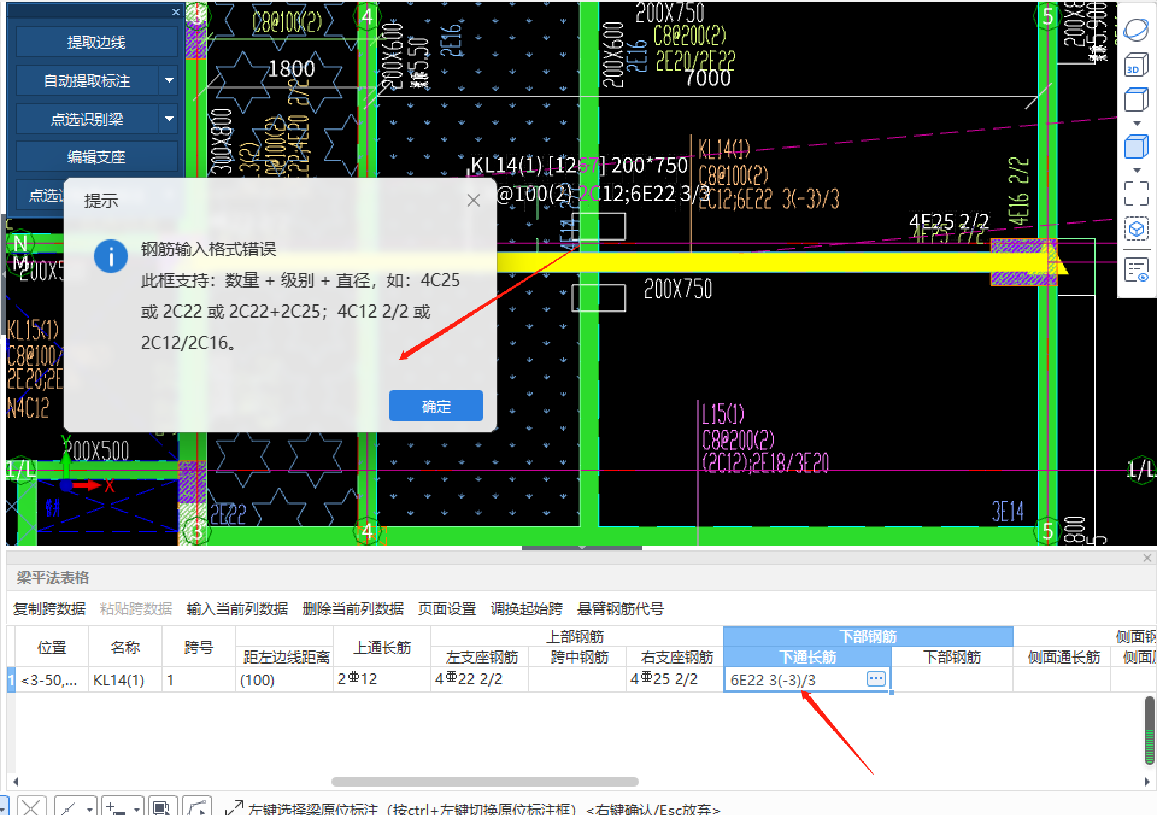The width and height of the screenshot is (1157, 815).
Task: Close the 提示 dialog with X
Action: (x=474, y=200)
